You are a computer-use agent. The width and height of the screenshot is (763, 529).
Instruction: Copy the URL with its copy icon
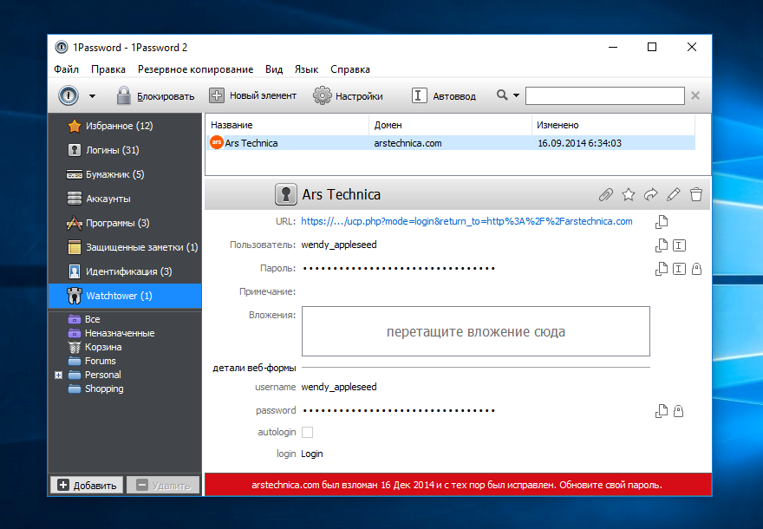662,221
